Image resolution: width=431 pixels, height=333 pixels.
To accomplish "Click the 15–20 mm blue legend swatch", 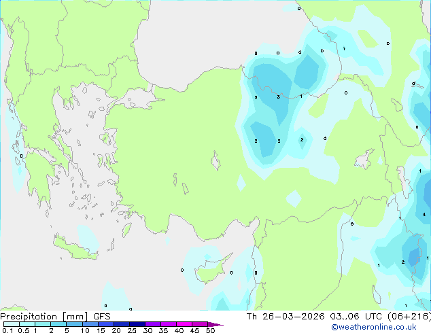I will (105, 324).
